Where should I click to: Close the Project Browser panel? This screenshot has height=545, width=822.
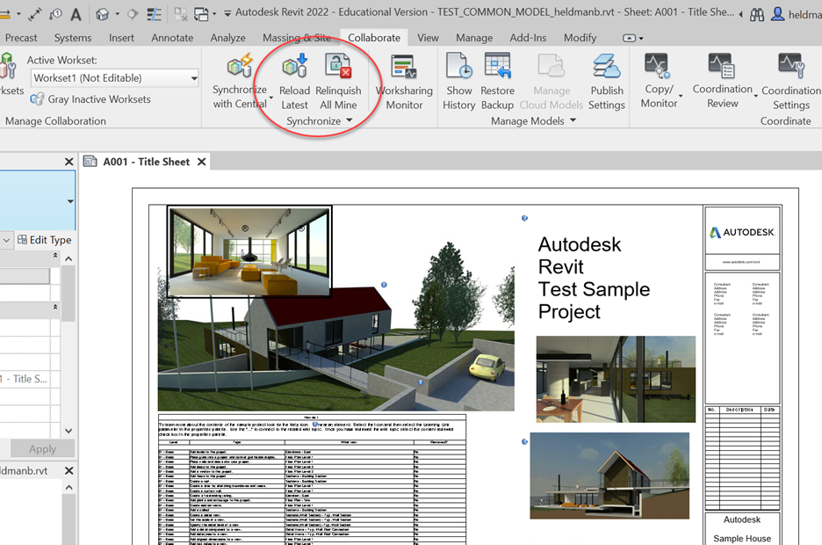[x=68, y=470]
